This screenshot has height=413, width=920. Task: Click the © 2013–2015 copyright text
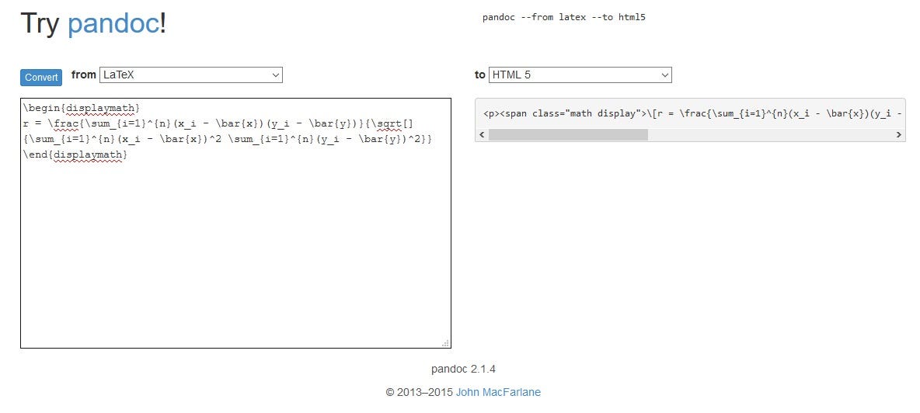419,393
